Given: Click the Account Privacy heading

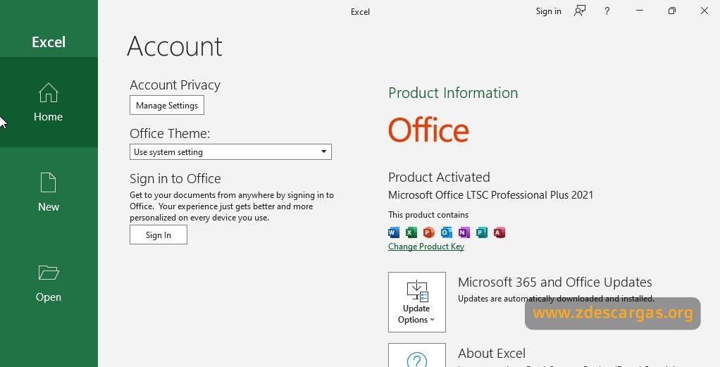Looking at the screenshot, I should (175, 85).
